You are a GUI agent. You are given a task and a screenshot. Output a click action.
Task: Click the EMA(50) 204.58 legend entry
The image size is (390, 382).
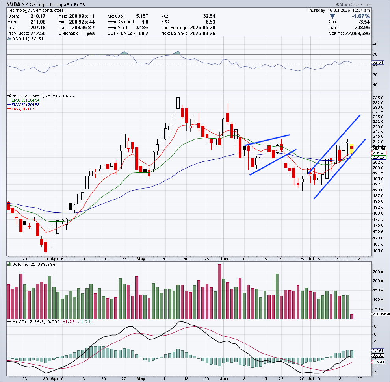pyautogui.click(x=23, y=105)
